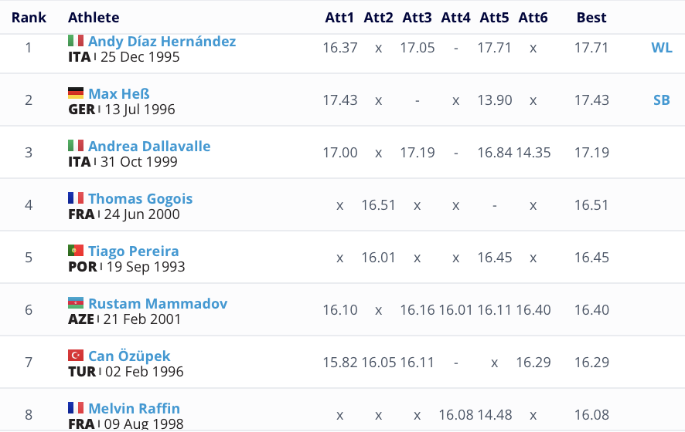The image size is (685, 432).
Task: Click the Turkish flag beside Can Özüpek
Action: (x=76, y=356)
